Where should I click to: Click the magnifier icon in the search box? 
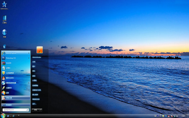point(27,110)
